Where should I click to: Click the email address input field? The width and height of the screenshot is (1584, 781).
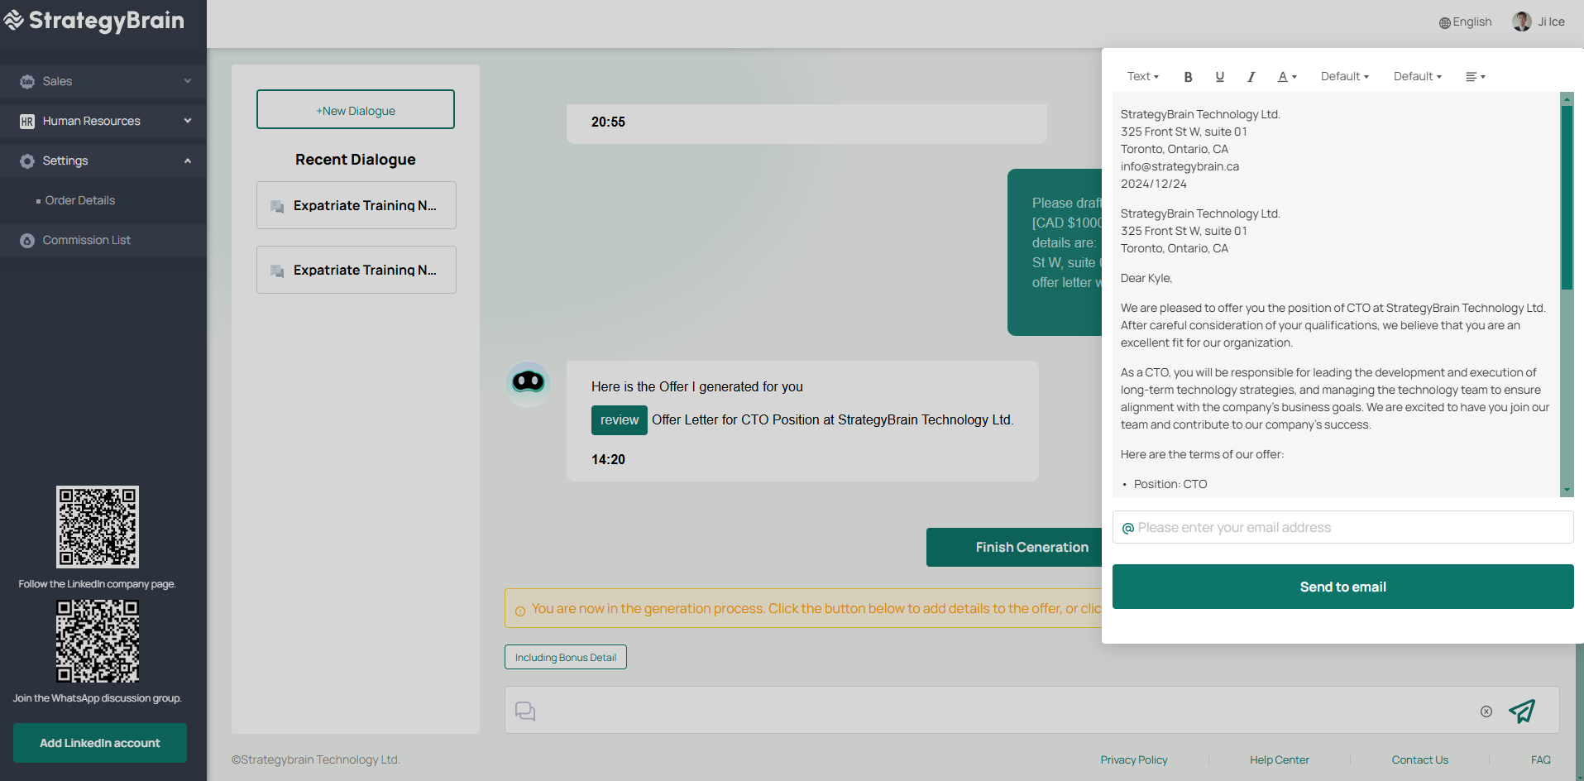tap(1343, 527)
